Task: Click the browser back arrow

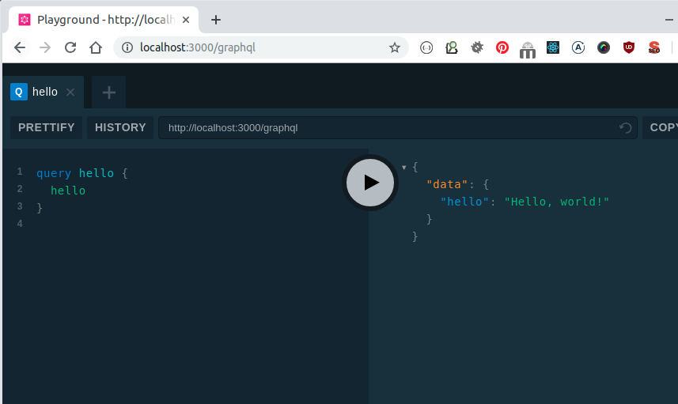Action: pyautogui.click(x=20, y=47)
